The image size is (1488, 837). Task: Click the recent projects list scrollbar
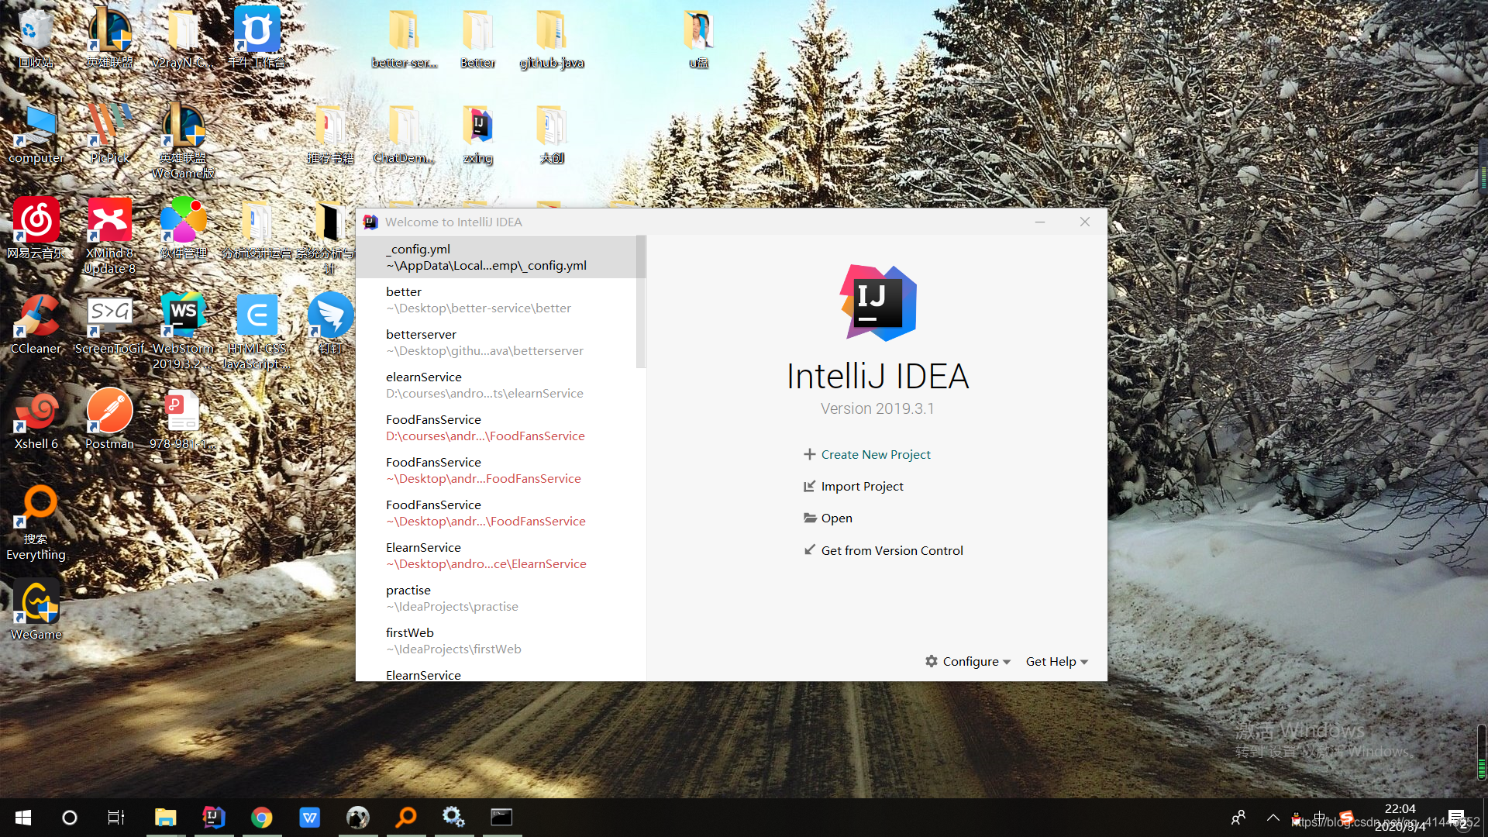point(641,302)
